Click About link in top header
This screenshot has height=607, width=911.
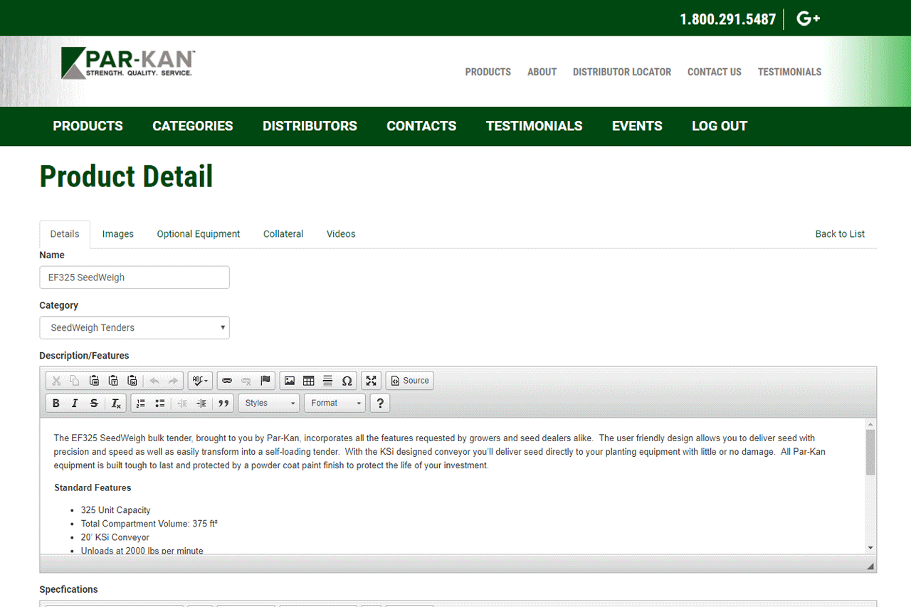click(x=542, y=72)
